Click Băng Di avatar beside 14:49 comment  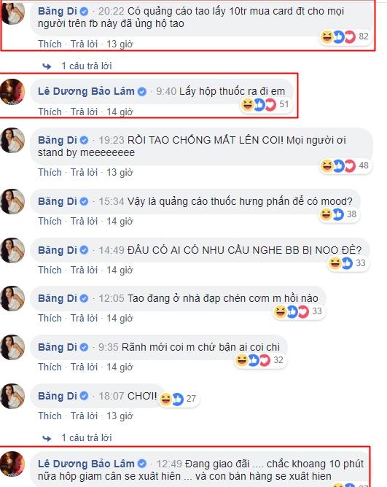12,250
